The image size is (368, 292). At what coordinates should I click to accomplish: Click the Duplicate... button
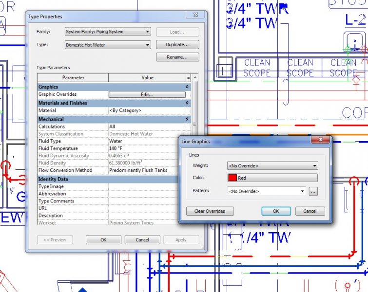pos(177,44)
